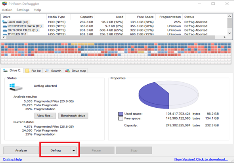The width and height of the screenshot is (247, 163).
Task: Click the drive list vertical scrollbar thumb
Action: [x=230, y=23]
